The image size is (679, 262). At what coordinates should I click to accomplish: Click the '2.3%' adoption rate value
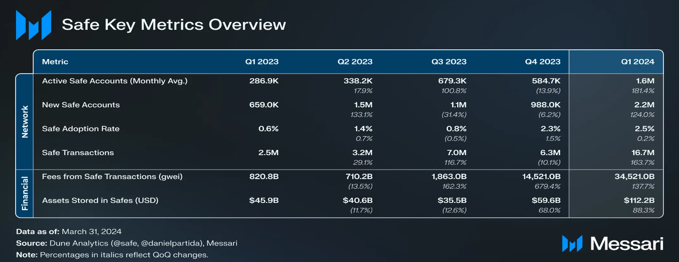click(551, 129)
